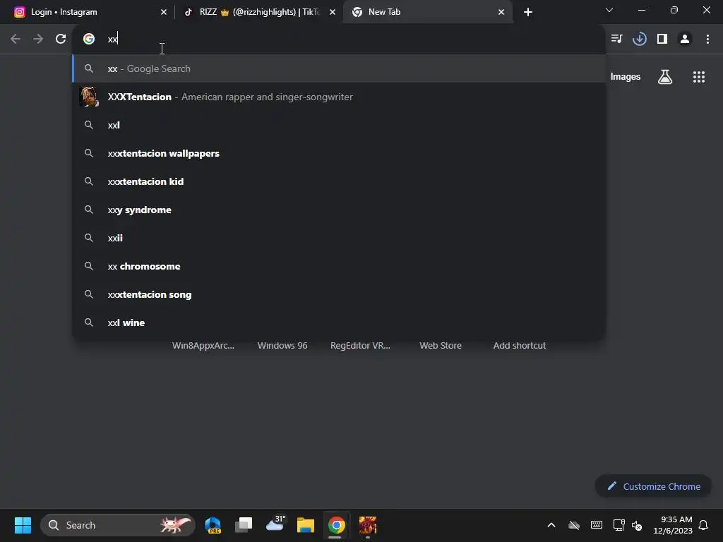This screenshot has width=723, height=542.
Task: Click the Chrome icon in taskbar
Action: tap(337, 525)
